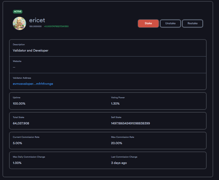Click the 20.00% max commission value

[x=116, y=143]
